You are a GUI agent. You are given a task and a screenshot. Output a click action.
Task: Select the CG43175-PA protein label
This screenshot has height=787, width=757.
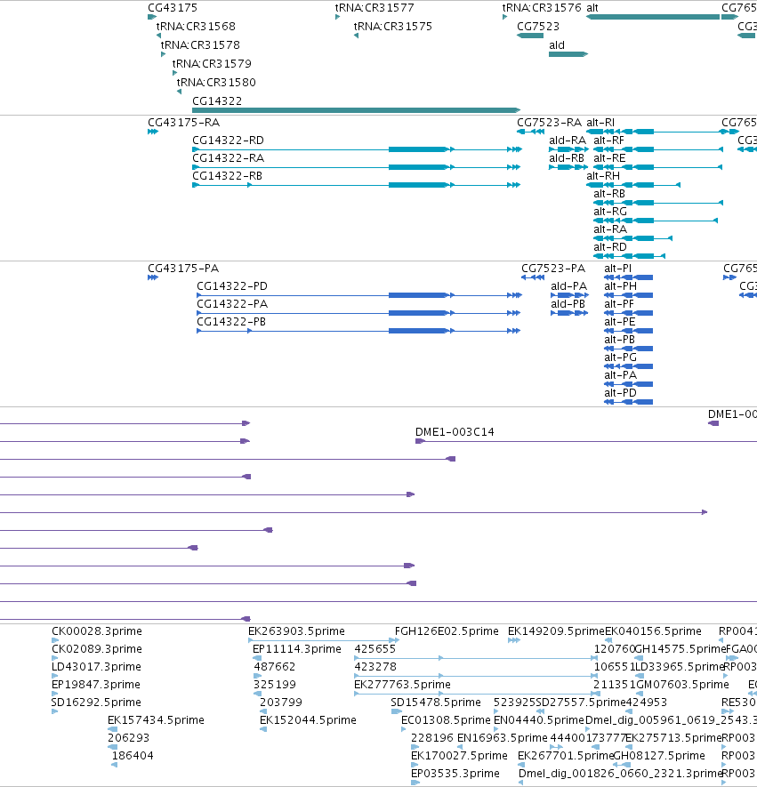coord(183,268)
